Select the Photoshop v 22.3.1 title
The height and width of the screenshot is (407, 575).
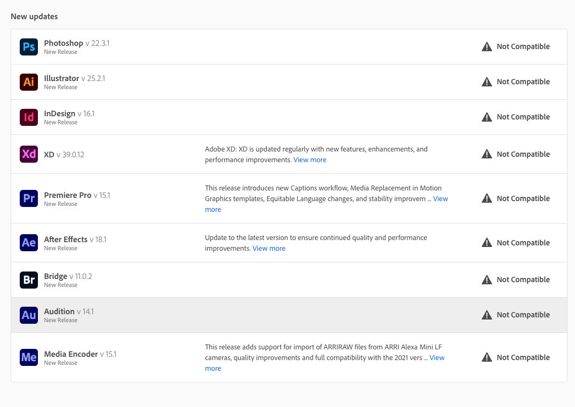click(x=77, y=43)
